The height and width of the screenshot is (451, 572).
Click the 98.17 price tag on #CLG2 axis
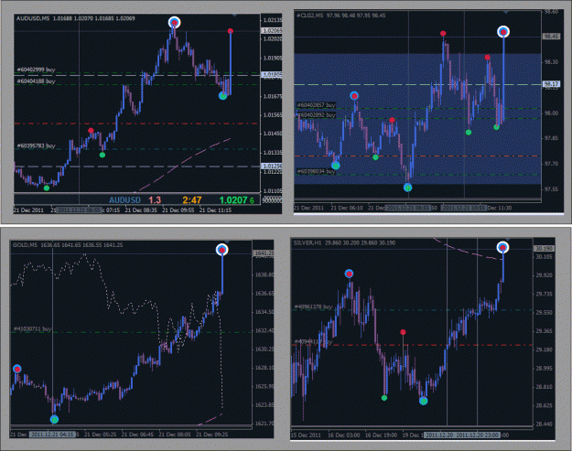click(551, 84)
